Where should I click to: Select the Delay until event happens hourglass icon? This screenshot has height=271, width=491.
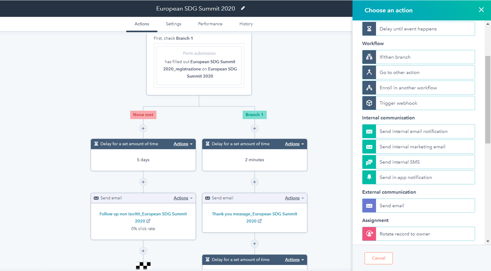tap(369, 29)
